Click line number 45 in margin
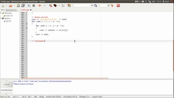Screen dimensions: 174x98 coord(23,50)
